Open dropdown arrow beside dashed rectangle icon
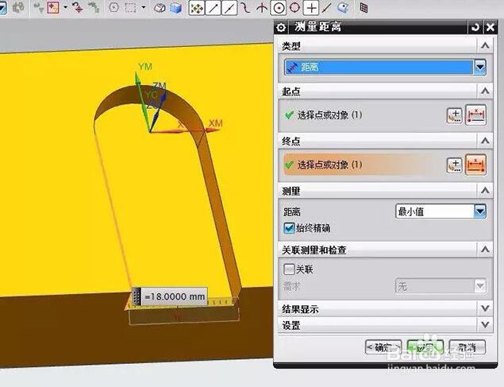 click(144, 7)
